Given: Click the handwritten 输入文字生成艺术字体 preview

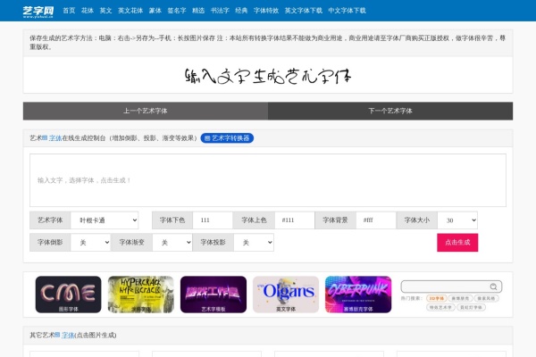Looking at the screenshot, I should click(x=268, y=76).
